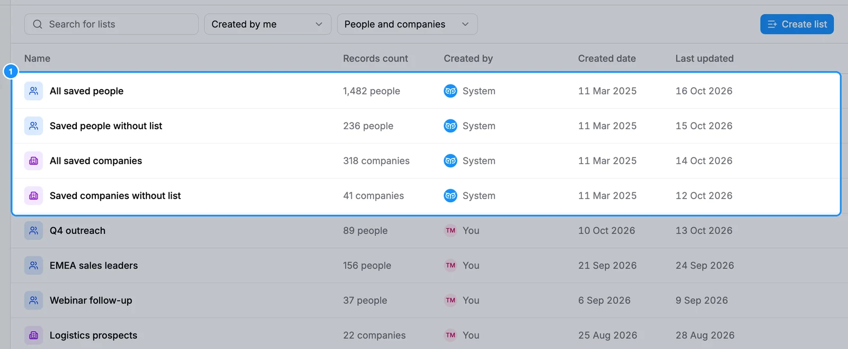
Task: Open the EMEA sales leaders list
Action: [94, 266]
